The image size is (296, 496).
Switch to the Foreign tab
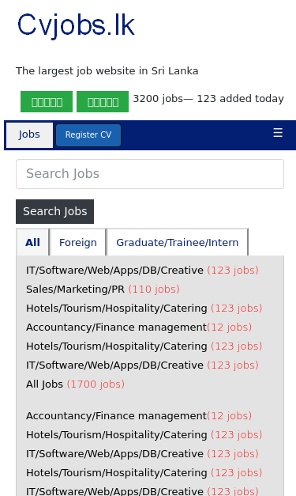pos(78,242)
